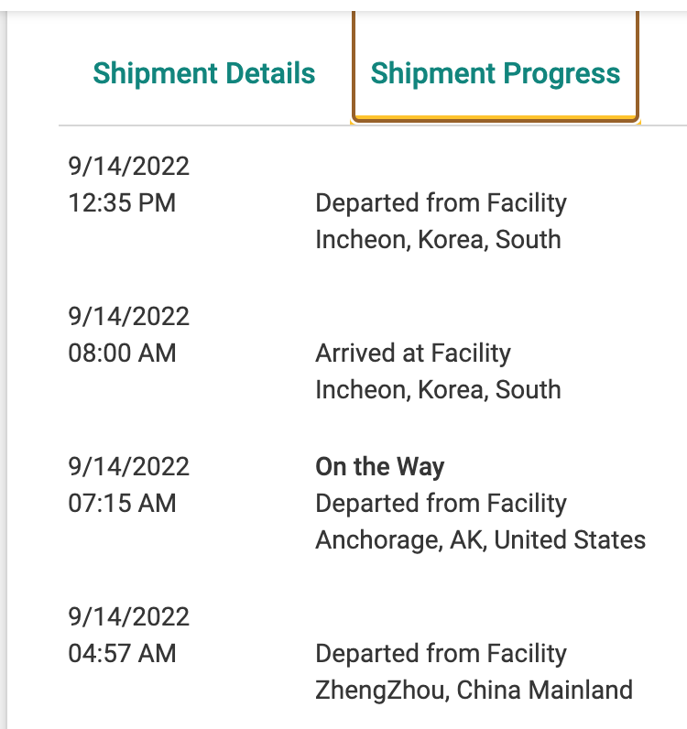This screenshot has width=687, height=729.
Task: Switch to the Shipment Details tab
Action: pyautogui.click(x=203, y=73)
